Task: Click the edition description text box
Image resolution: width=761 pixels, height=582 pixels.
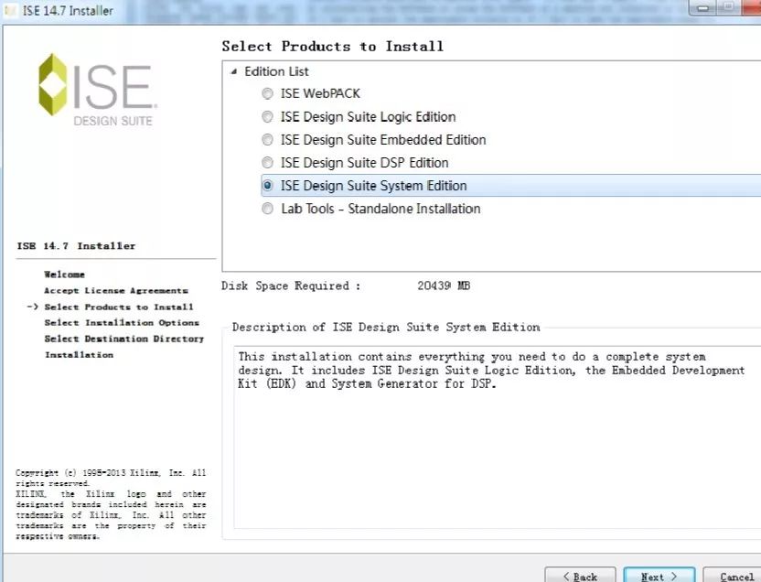Action: 497,436
